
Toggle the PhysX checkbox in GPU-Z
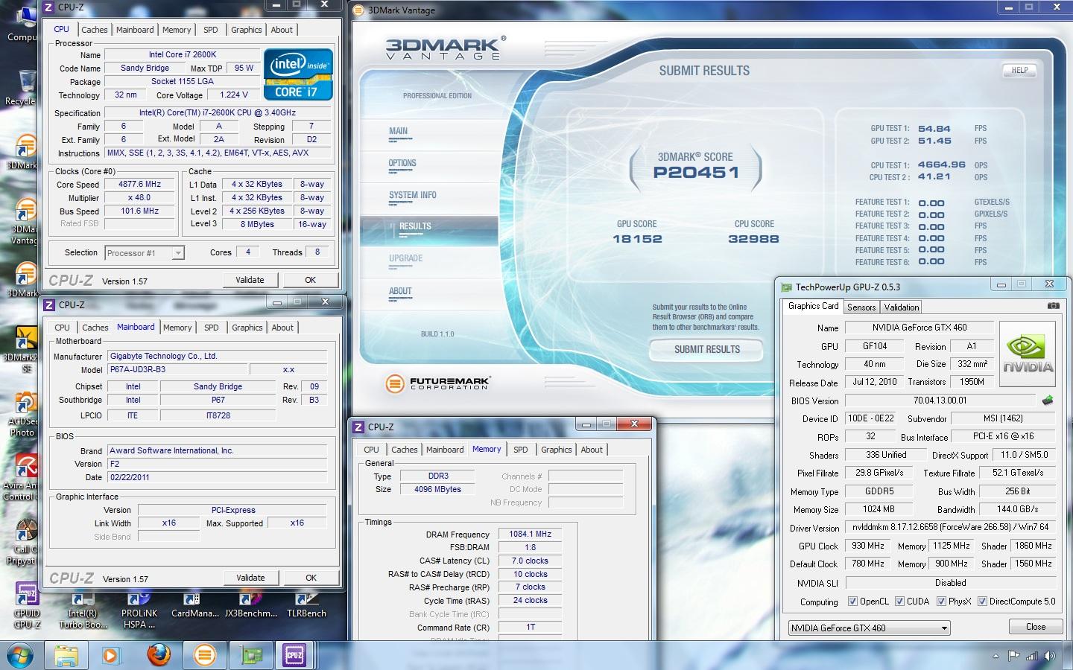coord(941,602)
